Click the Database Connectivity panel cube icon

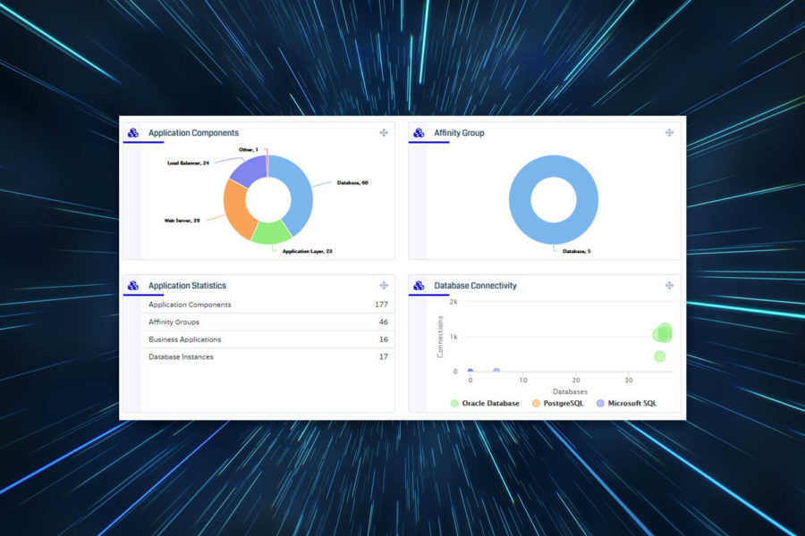point(419,285)
